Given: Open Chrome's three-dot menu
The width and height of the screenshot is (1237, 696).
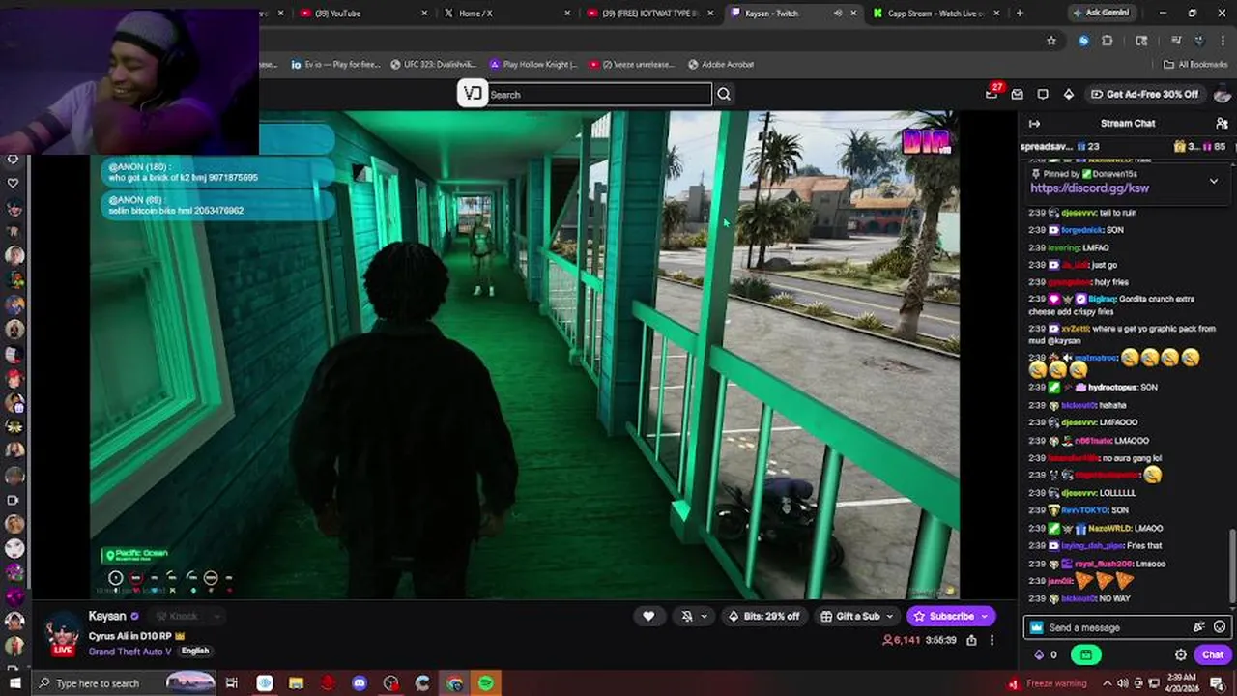Looking at the screenshot, I should click(1223, 41).
